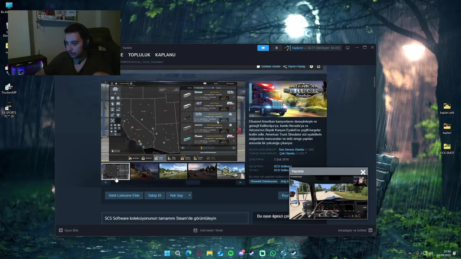Image resolution: width=461 pixels, height=259 pixels.
Task: Click the rightmost Steam taskbar icon
Action: (x=294, y=253)
